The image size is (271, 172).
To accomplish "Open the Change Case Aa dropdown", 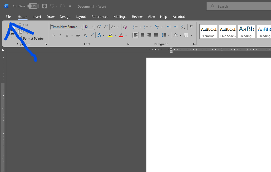I will click(x=115, y=27).
